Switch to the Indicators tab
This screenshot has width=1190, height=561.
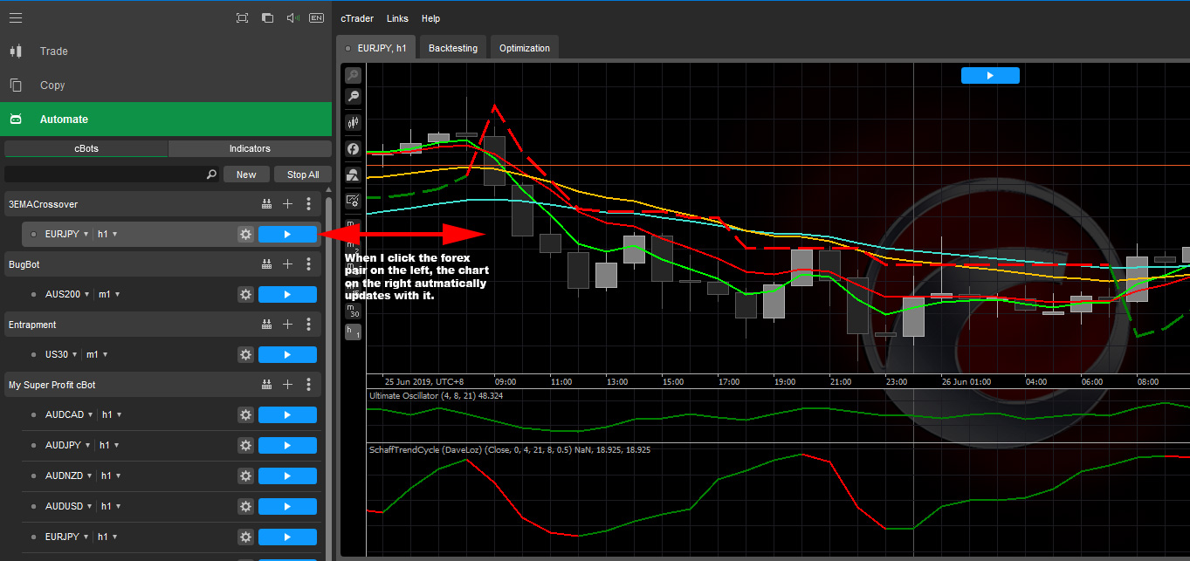click(x=250, y=148)
